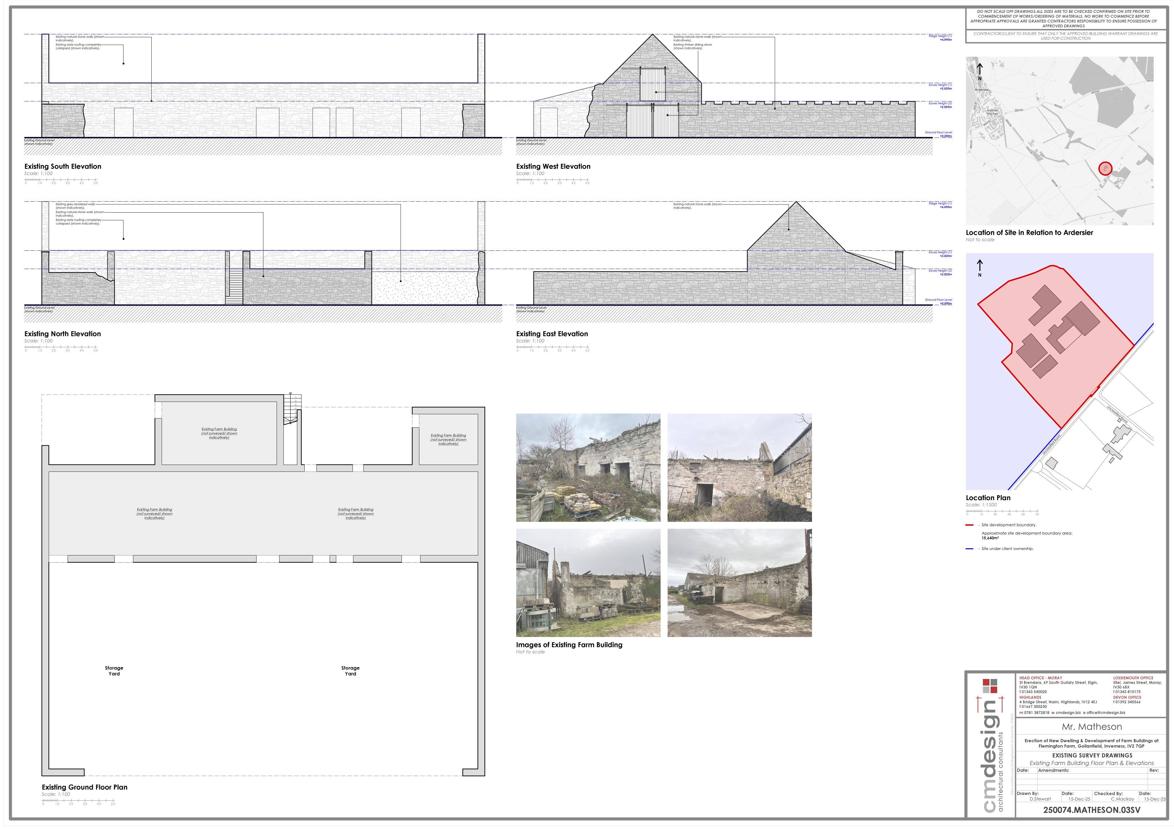Select the 'Existing West Elevation' title
The image size is (1174, 829).
click(x=553, y=167)
